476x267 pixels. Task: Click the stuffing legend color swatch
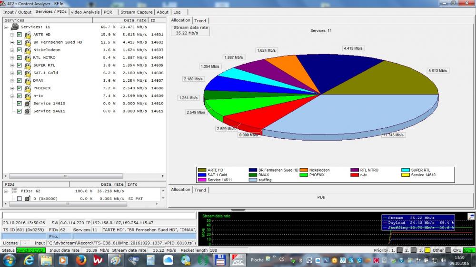click(x=253, y=180)
